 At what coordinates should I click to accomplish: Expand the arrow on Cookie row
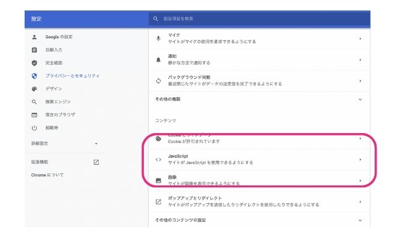tap(360, 139)
